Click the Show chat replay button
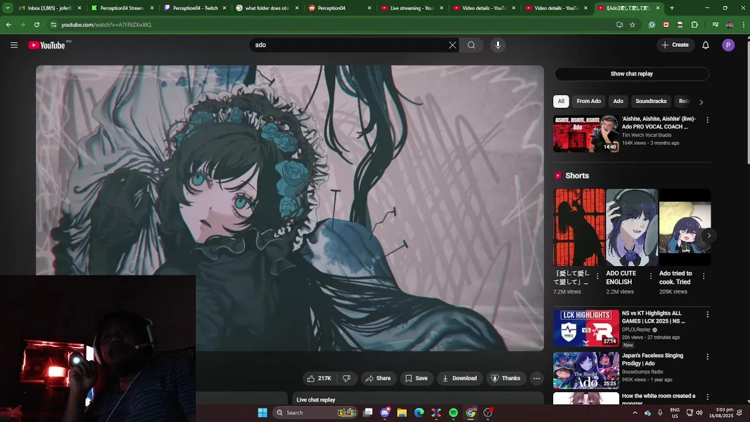 632,74
